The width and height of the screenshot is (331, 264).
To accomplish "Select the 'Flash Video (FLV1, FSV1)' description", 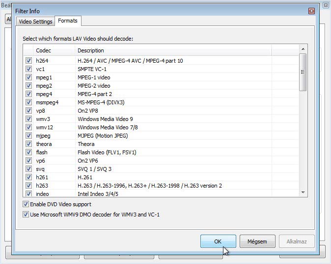I will tap(107, 152).
